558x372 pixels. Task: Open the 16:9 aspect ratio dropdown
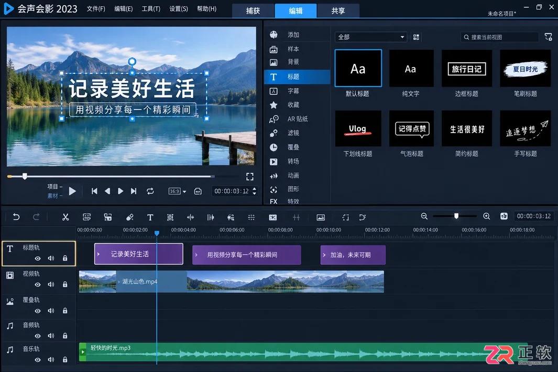click(177, 191)
